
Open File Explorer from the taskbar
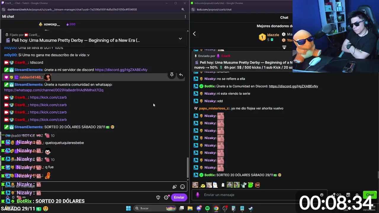(190, 208)
